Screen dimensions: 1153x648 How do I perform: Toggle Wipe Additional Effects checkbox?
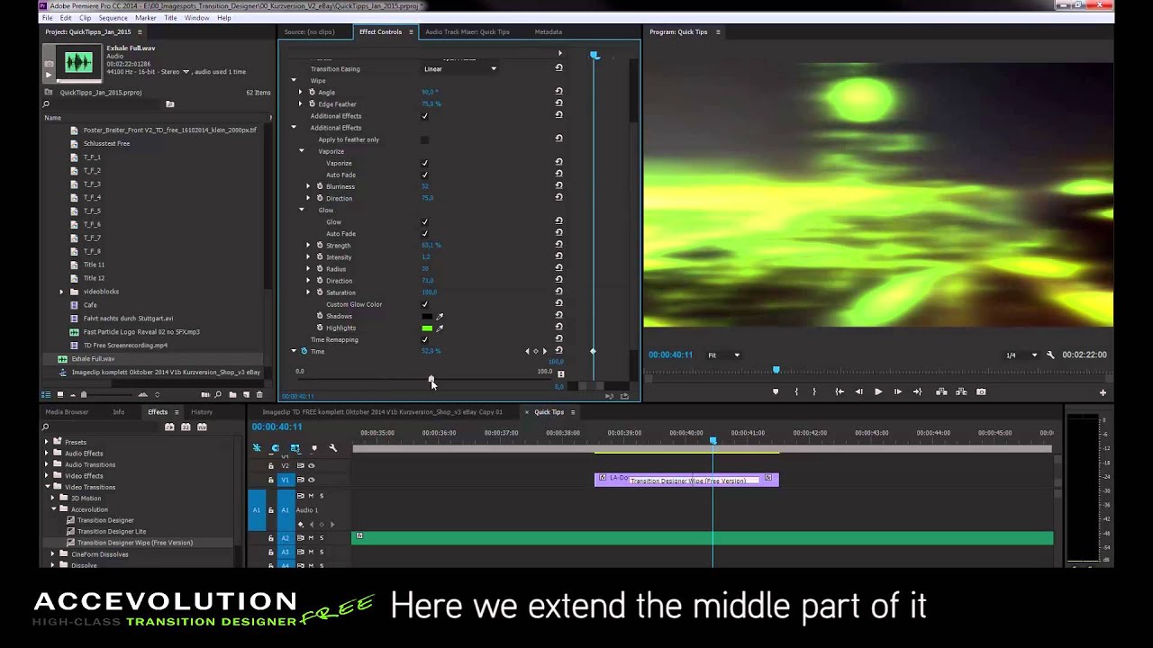point(425,115)
